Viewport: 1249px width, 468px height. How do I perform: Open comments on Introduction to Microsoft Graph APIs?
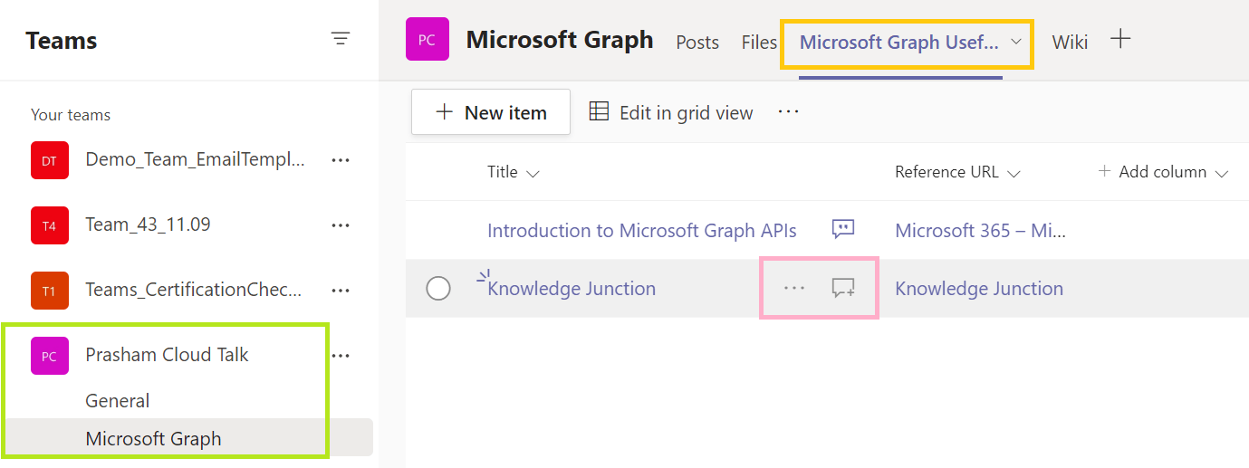[843, 230]
